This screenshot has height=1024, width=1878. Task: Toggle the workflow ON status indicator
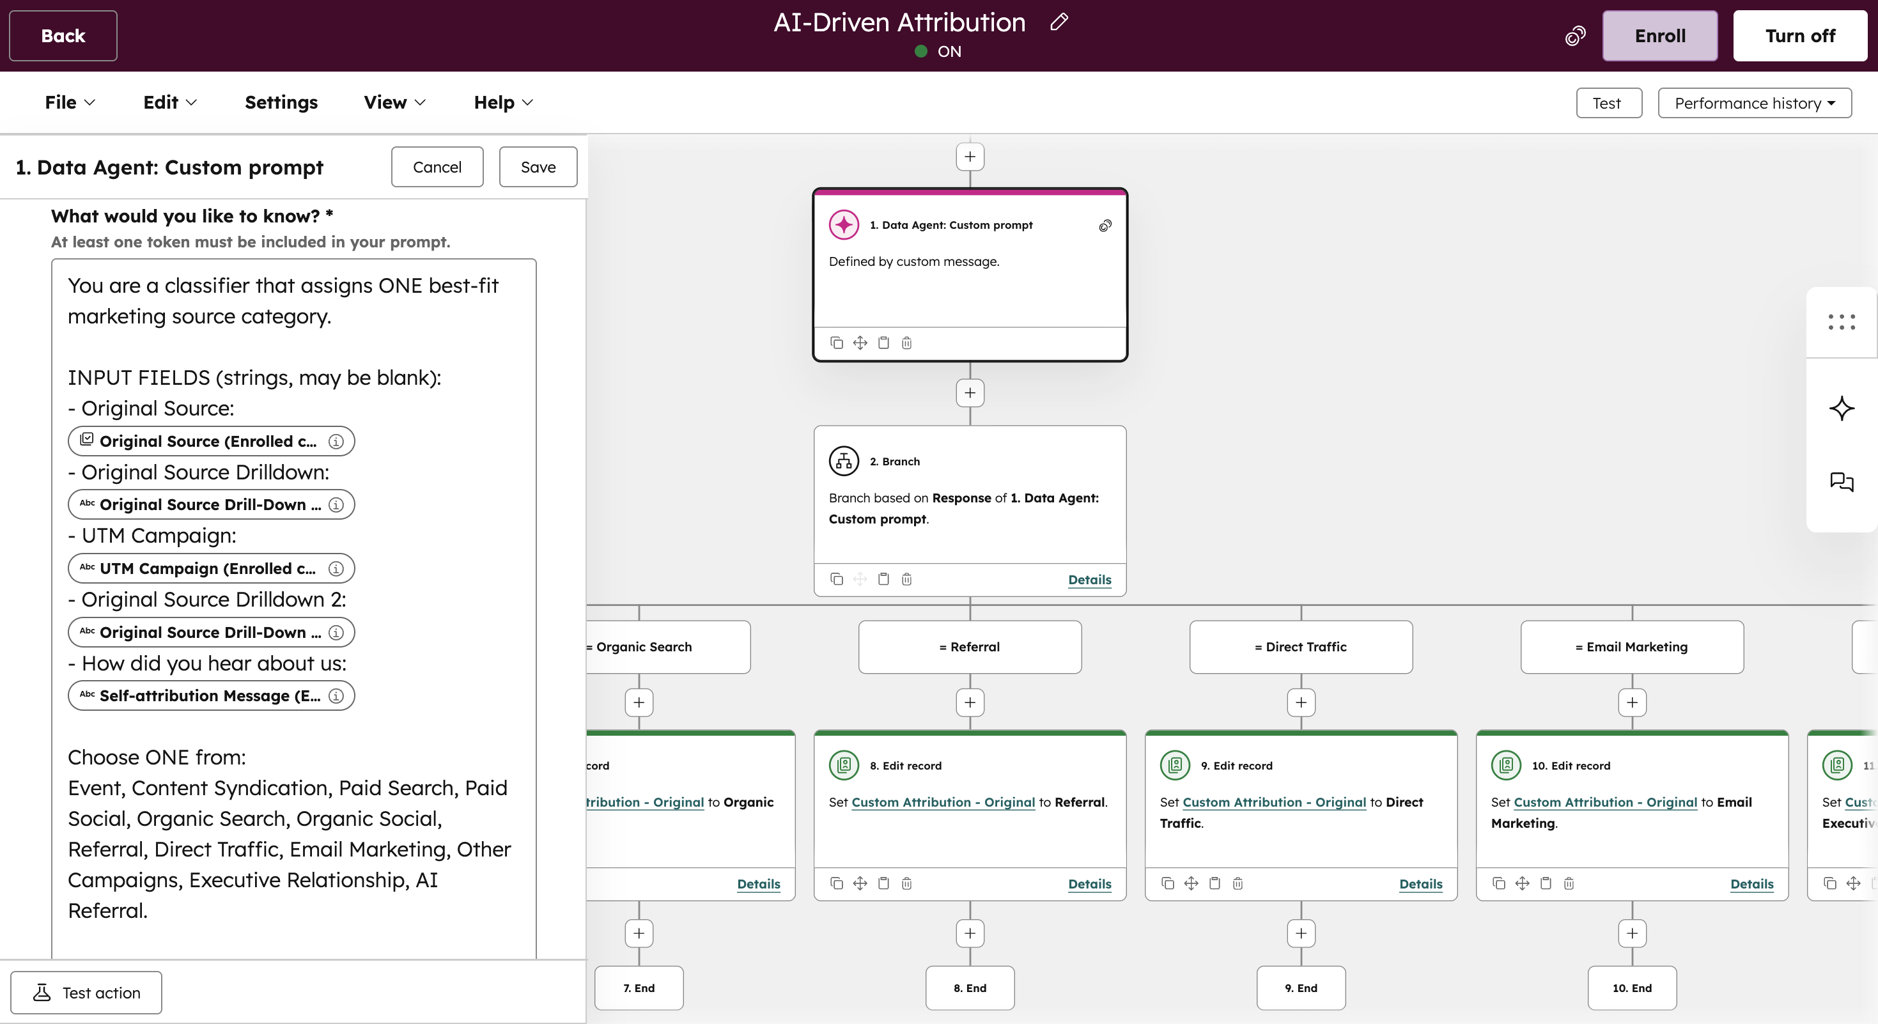[937, 51]
